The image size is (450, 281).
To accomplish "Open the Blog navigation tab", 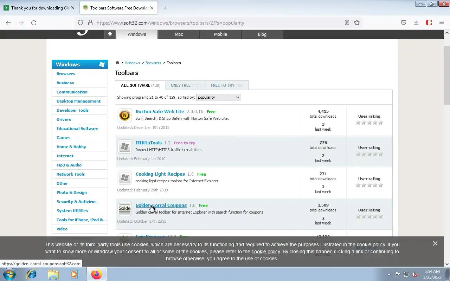I will coord(262,34).
